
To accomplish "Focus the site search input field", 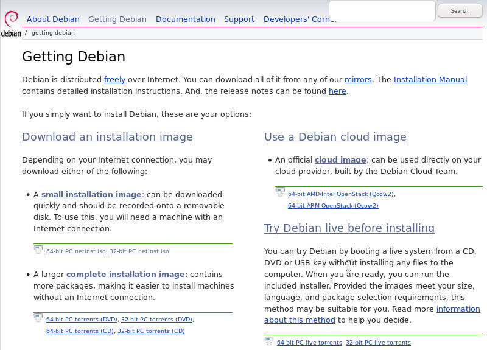I will 382,11.
